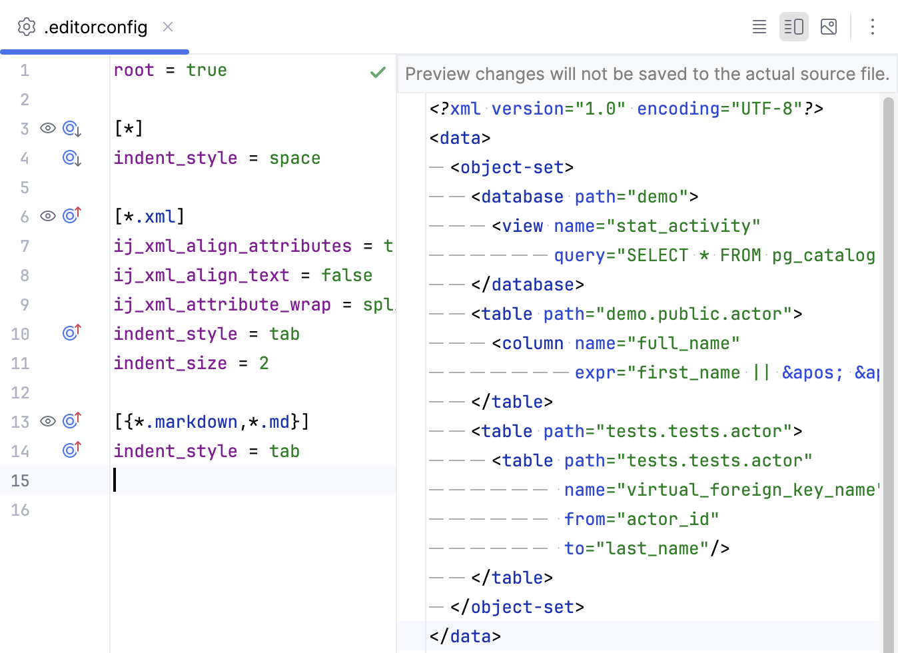Close the .editorconfig tab
The height and width of the screenshot is (653, 898).
click(167, 27)
